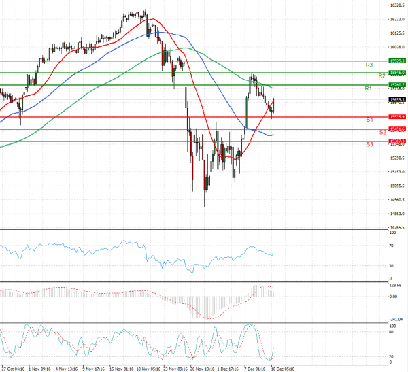Click the 16223.0 price axis value
Screen dimensions: 408x372
pyautogui.click(x=397, y=19)
